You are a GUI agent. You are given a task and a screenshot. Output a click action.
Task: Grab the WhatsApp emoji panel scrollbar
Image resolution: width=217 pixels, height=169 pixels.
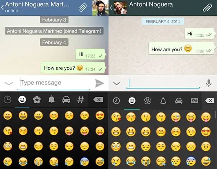coord(215,115)
